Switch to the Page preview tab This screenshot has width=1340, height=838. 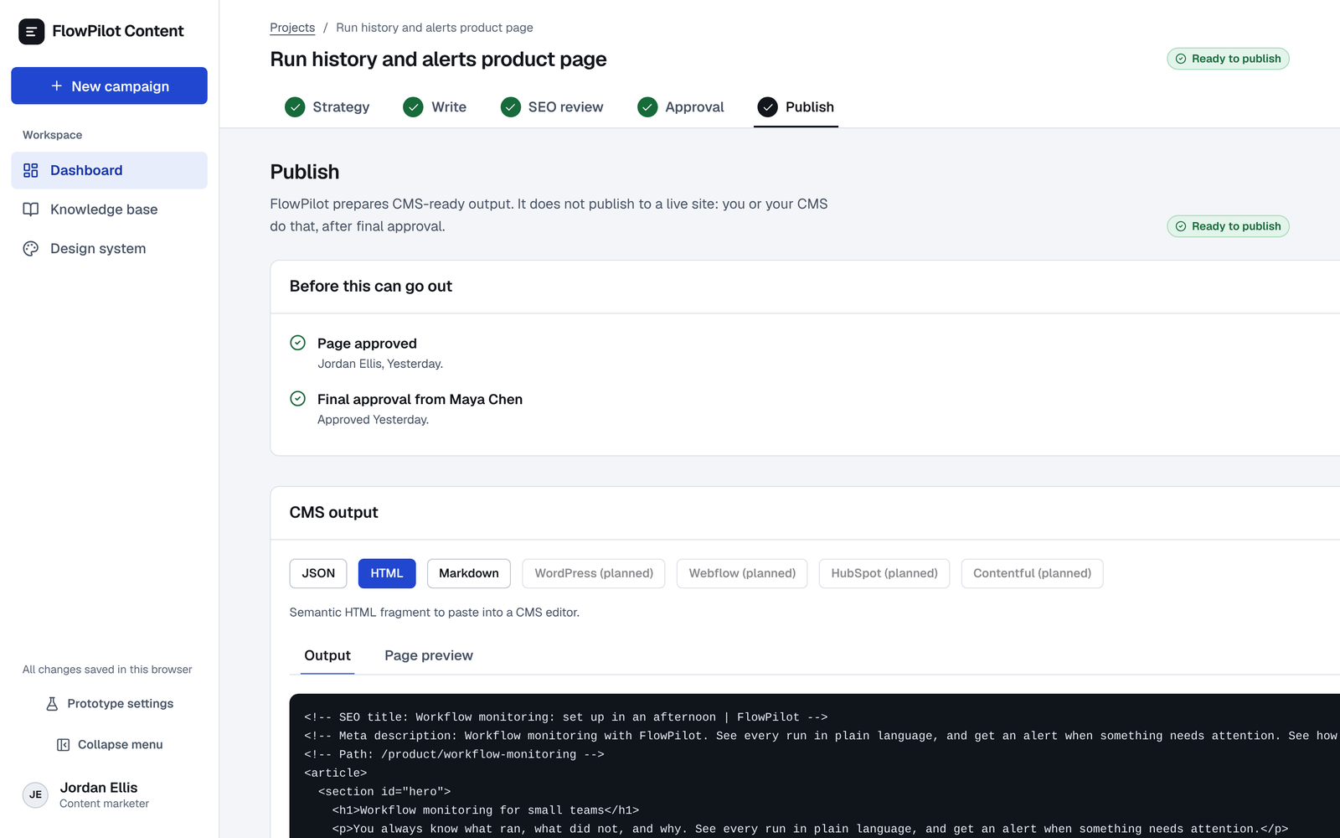[429, 655]
